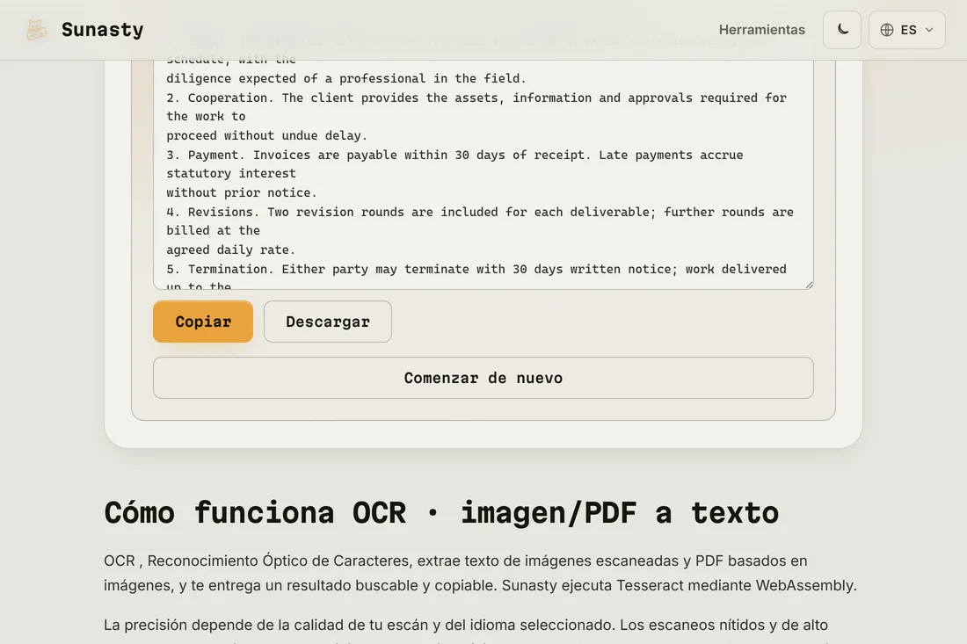
Task: Click Comenzar de nuevo button
Action: [483, 378]
